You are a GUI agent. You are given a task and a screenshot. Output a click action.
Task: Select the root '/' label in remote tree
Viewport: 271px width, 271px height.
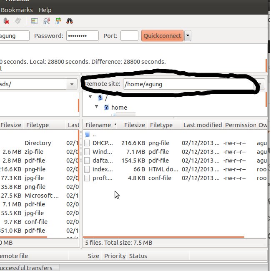pos(106,98)
